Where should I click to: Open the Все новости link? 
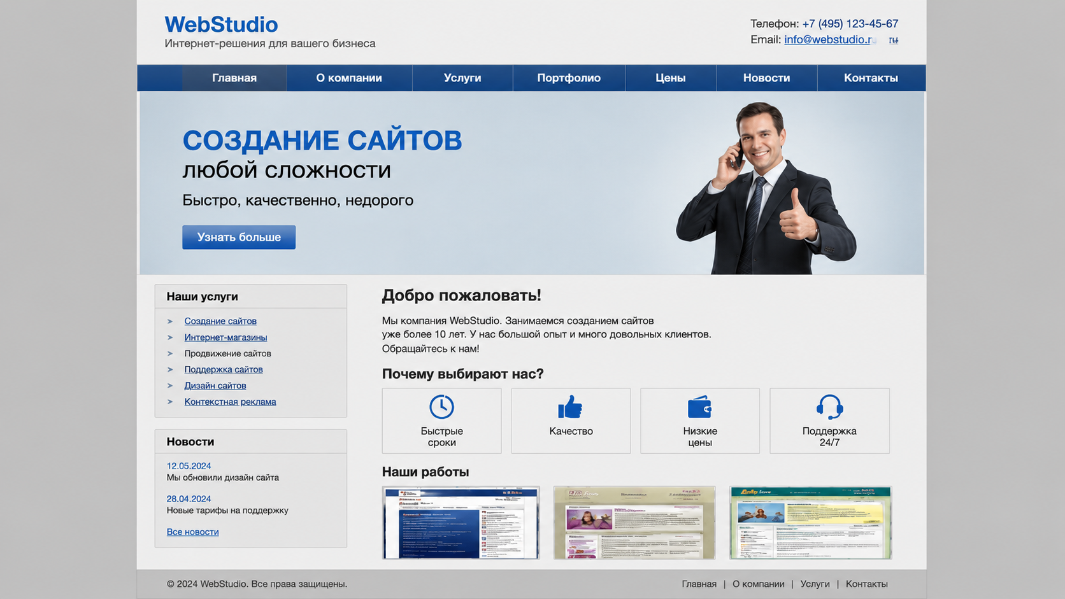click(192, 532)
